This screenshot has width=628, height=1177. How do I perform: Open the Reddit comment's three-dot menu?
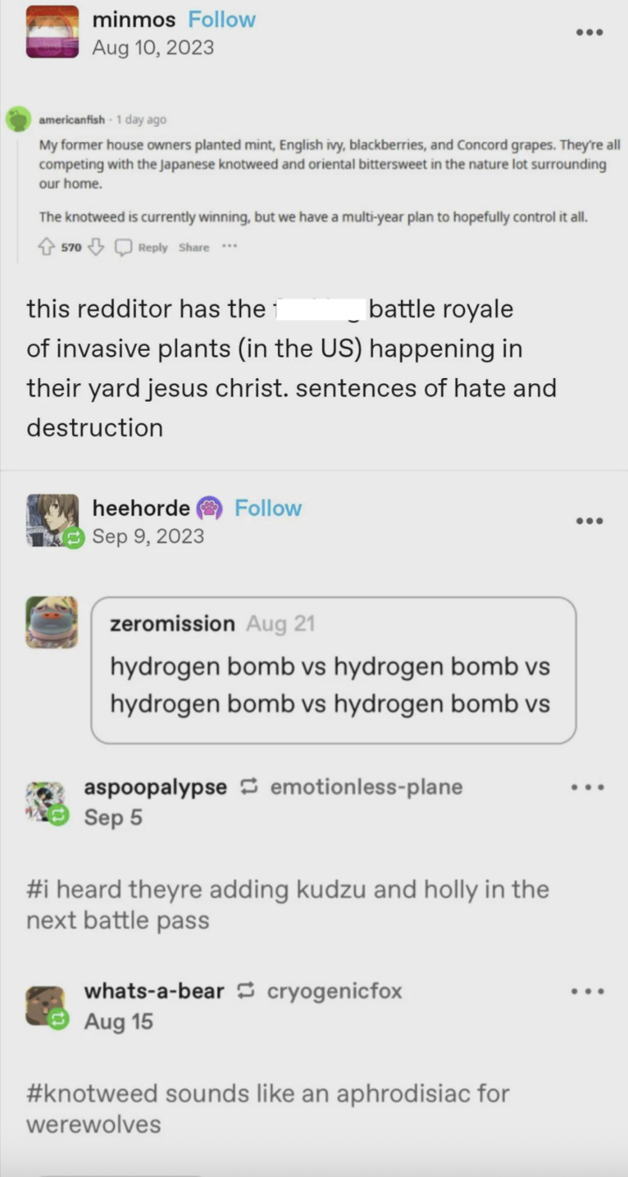230,246
